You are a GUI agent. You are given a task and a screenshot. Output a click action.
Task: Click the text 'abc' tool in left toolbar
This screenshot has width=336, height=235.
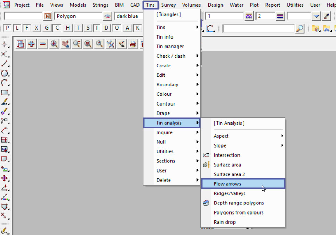click(x=5, y=102)
